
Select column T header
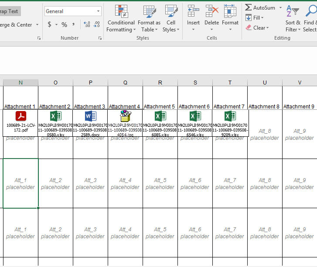(x=230, y=83)
